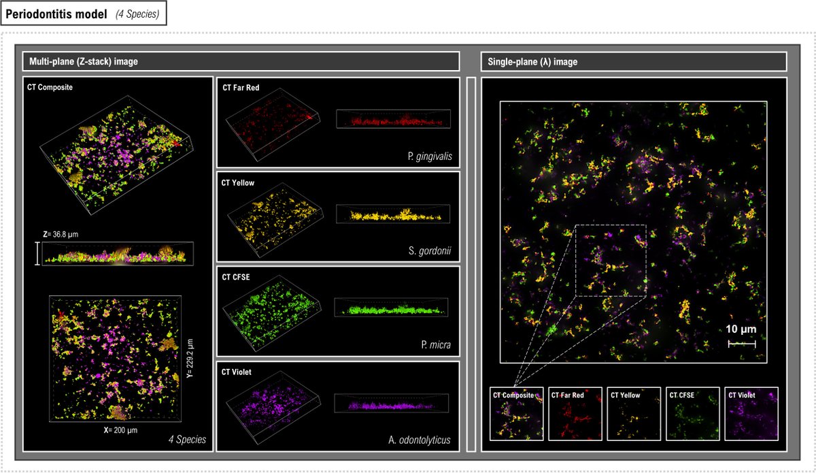Click the P. gingivalis species label
The width and height of the screenshot is (816, 473).
pos(431,156)
